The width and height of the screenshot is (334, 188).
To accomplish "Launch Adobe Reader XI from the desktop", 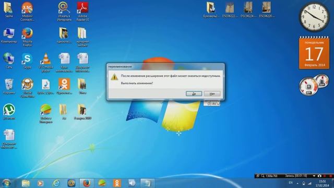I will 82,11.
